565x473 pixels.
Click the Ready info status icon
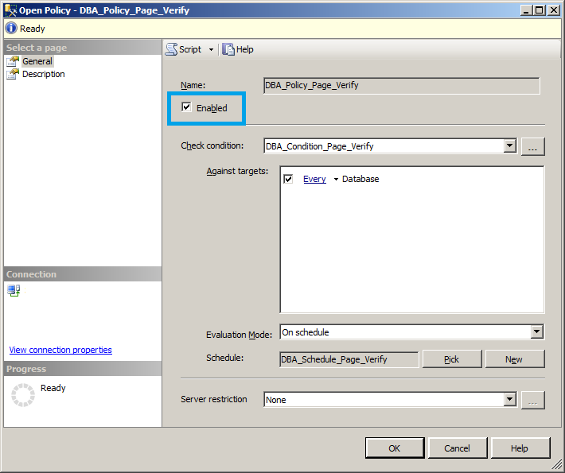(11, 28)
